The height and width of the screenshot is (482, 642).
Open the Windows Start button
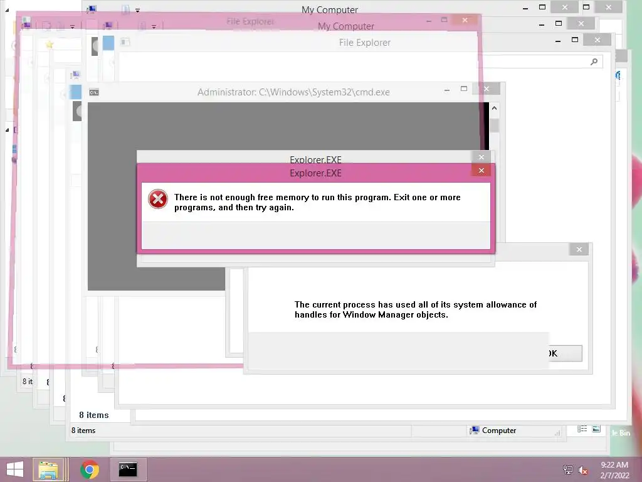pos(15,469)
